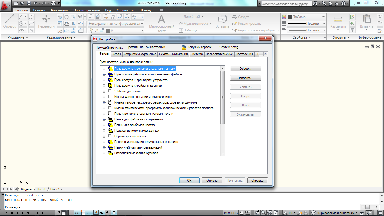Click the Таблица table tool
This screenshot has width=384, height=216.
coord(188,30)
